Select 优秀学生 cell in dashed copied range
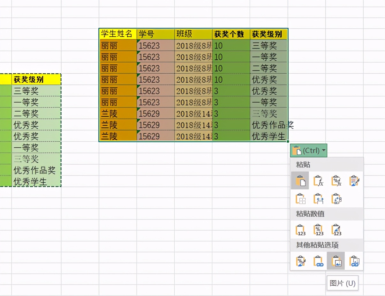 point(36,181)
